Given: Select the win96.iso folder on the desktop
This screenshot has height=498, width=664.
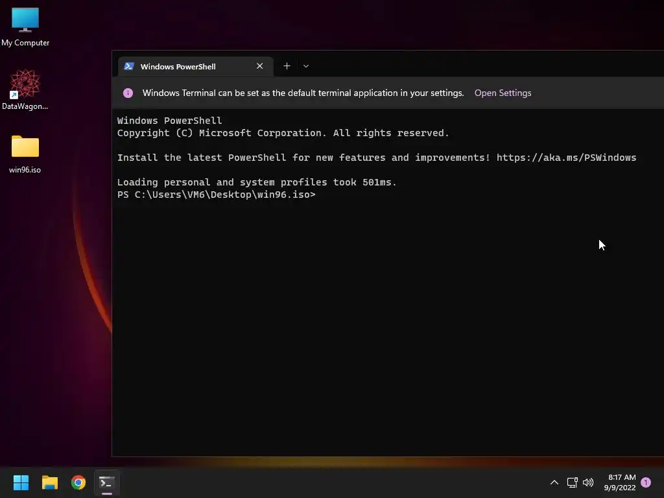Looking at the screenshot, I should 25,154.
